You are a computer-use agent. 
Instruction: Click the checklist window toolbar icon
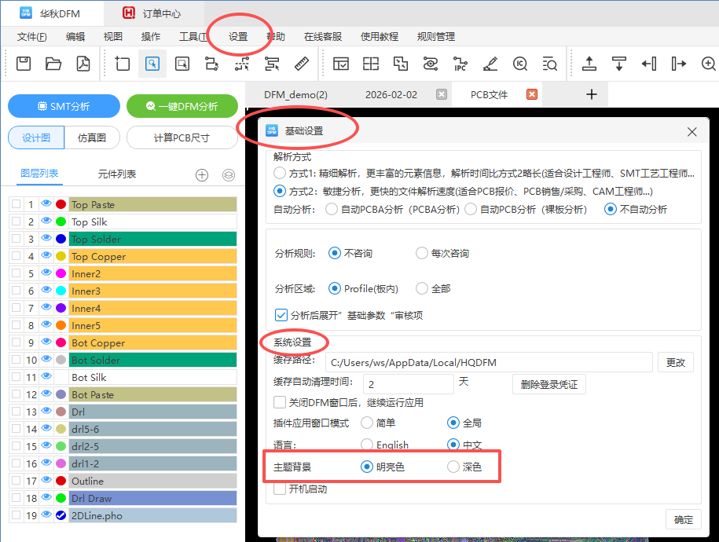[341, 64]
